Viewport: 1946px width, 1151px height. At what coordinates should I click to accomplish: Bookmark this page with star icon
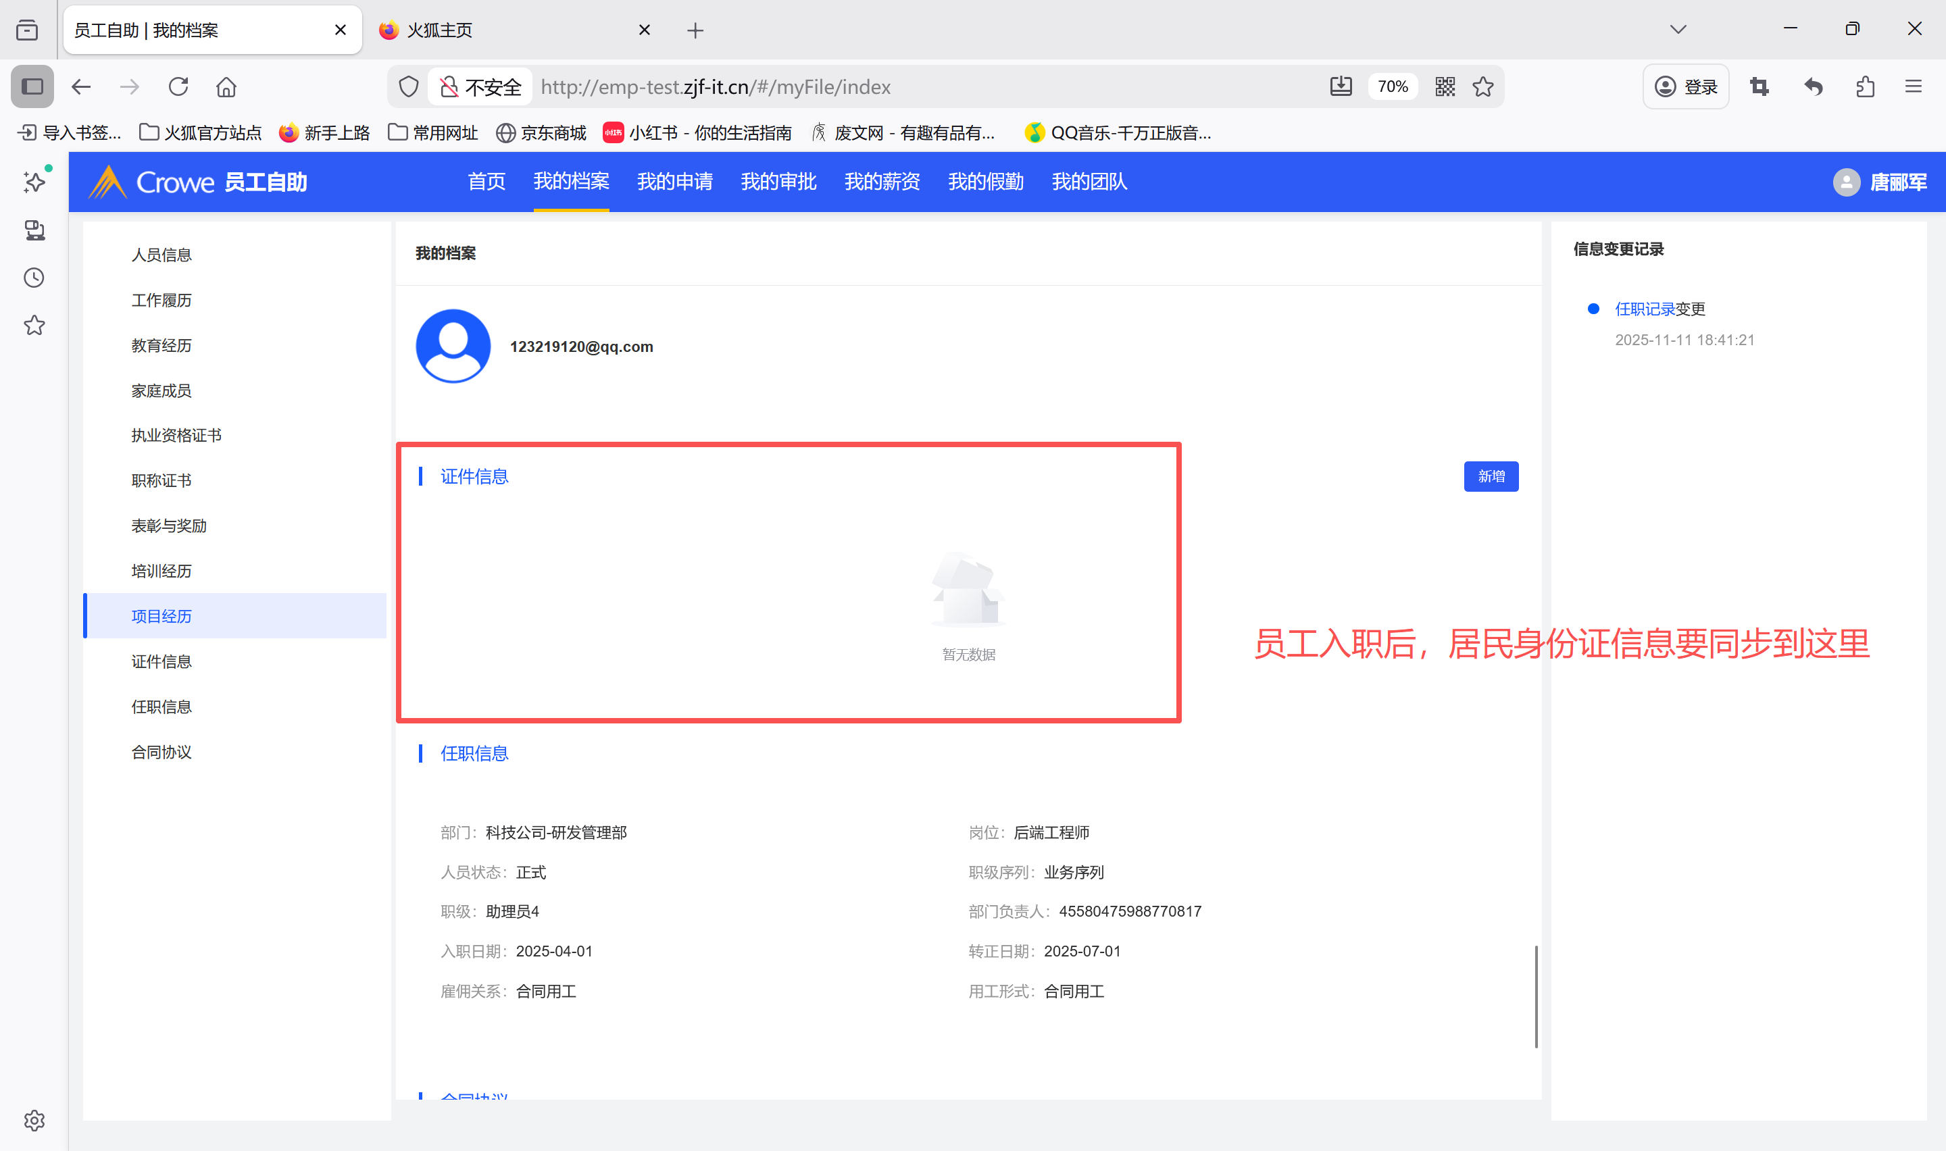pos(1483,87)
